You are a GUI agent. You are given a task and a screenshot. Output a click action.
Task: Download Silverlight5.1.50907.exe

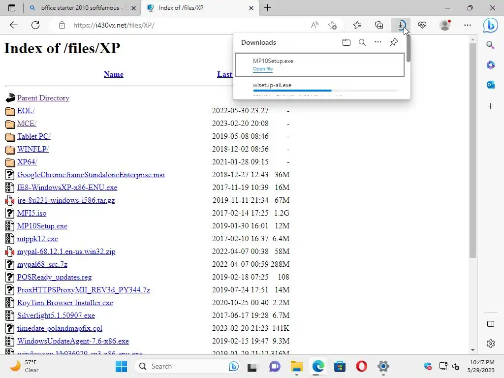pos(56,315)
